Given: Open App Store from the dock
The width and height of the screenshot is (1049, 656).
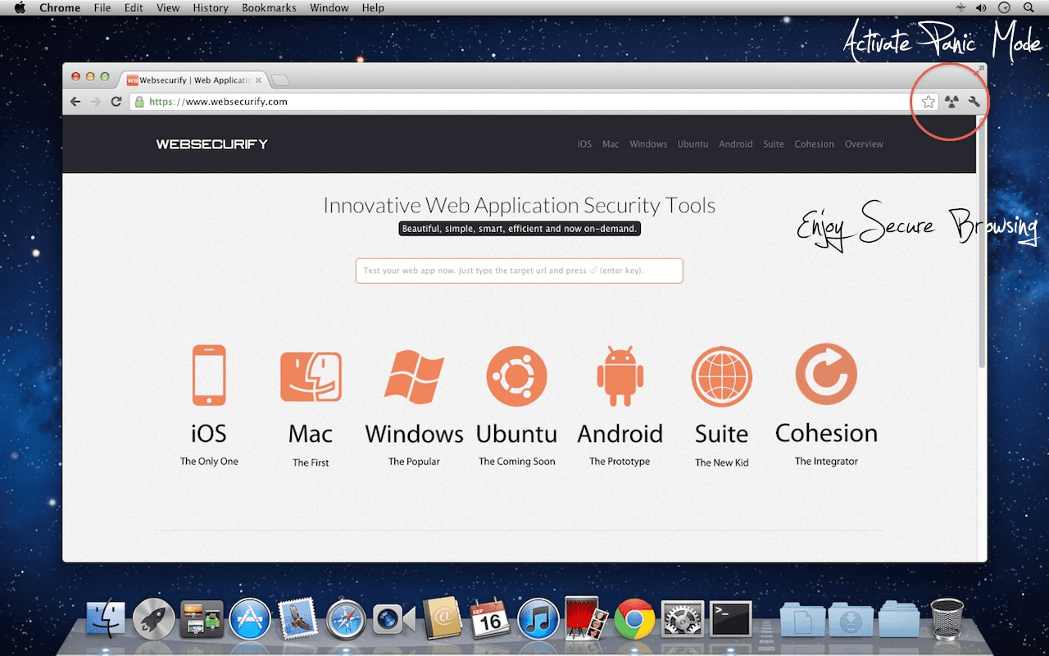Looking at the screenshot, I should [x=250, y=619].
